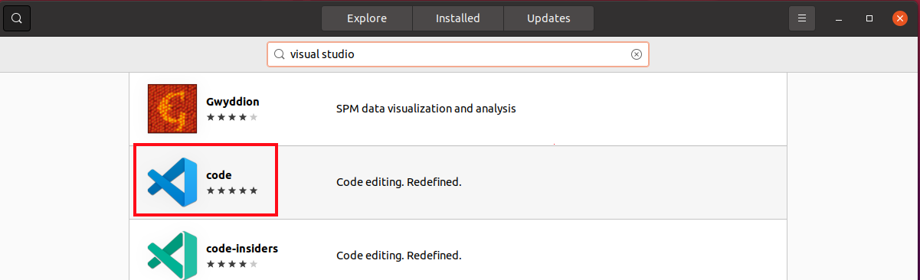Viewport: 920px width, 280px height.
Task: Select the "code" app name
Action: click(219, 175)
